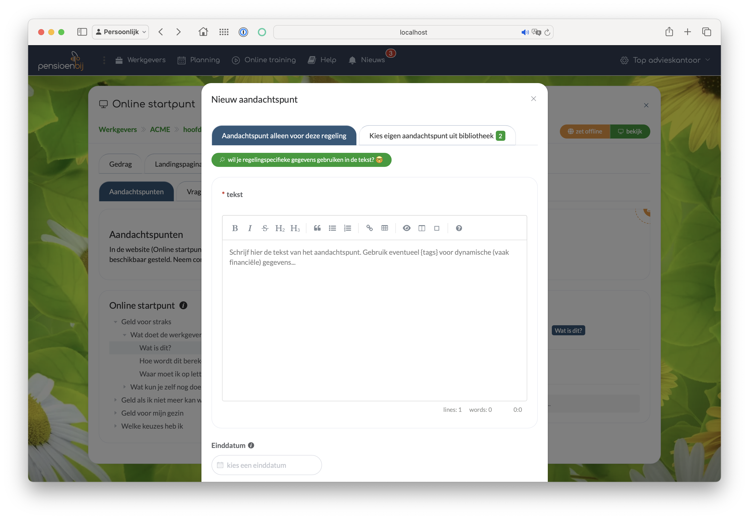Viewport: 749px width, 519px height.
Task: Open Persoonlijk profile dropdown in Safari
Action: tap(120, 32)
